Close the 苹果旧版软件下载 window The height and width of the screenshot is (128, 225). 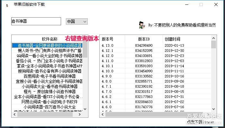pyautogui.click(x=216, y=4)
